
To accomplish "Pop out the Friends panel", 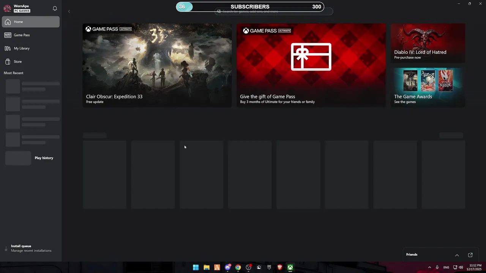I will pyautogui.click(x=470, y=255).
